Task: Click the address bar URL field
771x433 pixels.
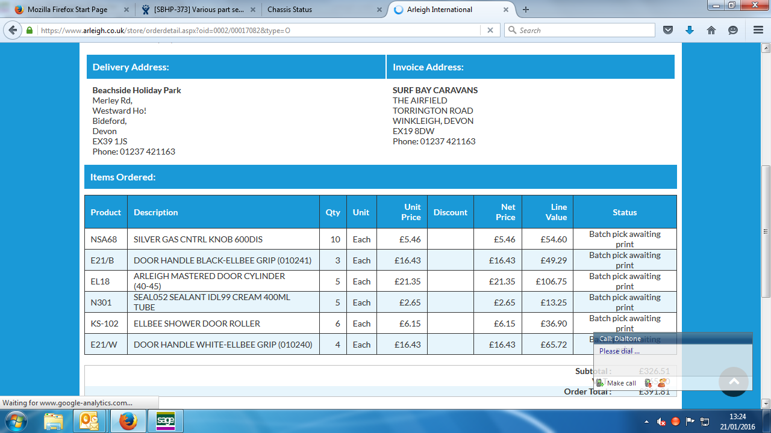Action: 259,30
